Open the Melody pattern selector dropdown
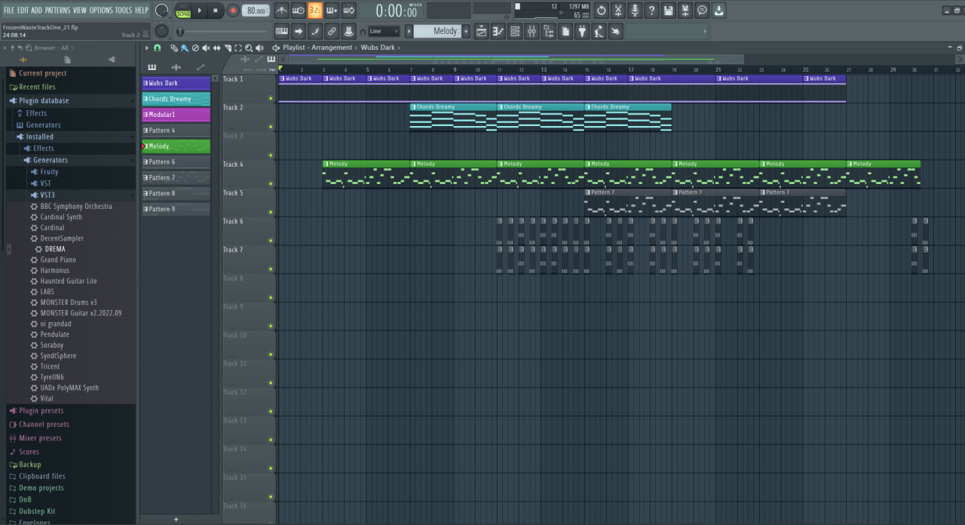The height and width of the screenshot is (525, 965). tap(437, 31)
